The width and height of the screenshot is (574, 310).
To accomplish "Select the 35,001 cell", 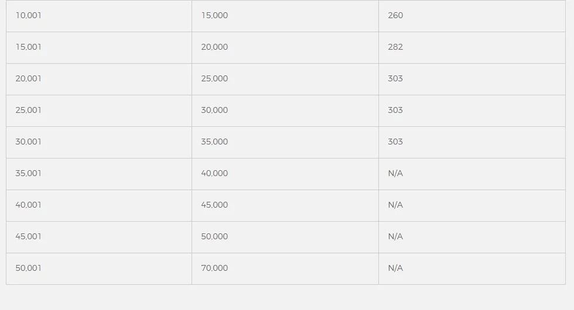I will [x=99, y=174].
